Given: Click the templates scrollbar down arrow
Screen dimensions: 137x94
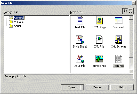Looking at the screenshot, I should (131, 71).
